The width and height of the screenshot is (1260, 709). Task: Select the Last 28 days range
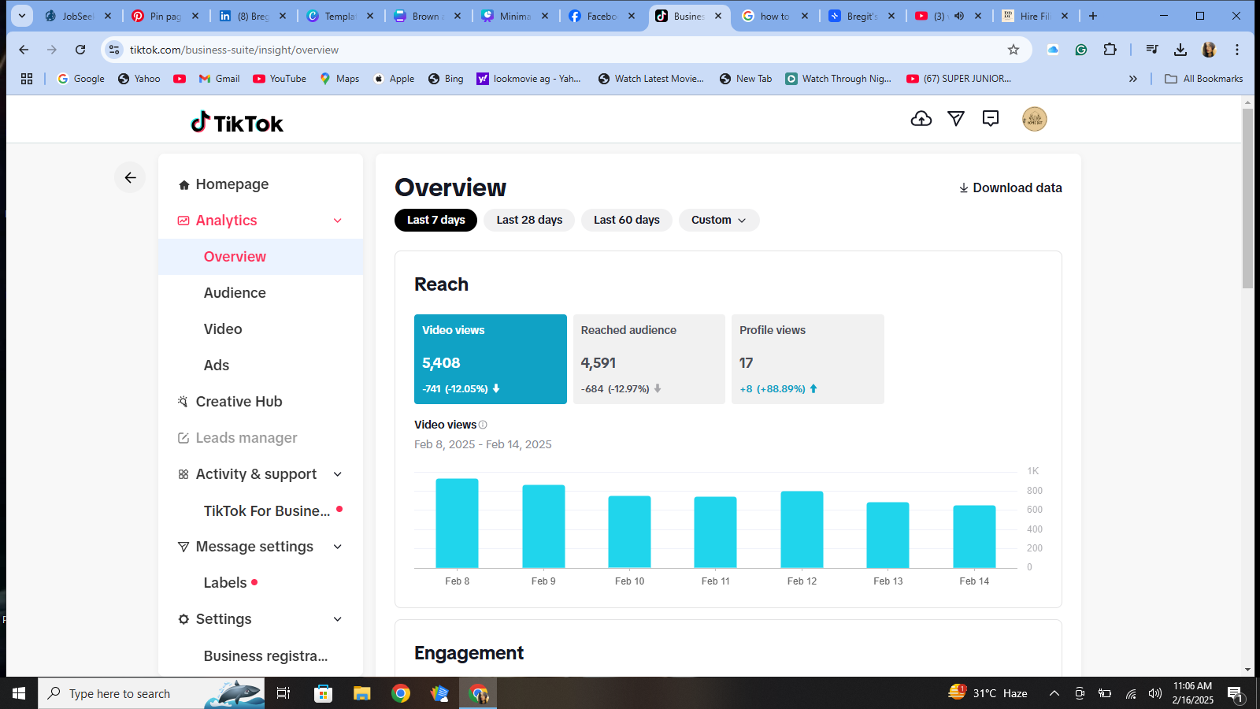coord(529,220)
